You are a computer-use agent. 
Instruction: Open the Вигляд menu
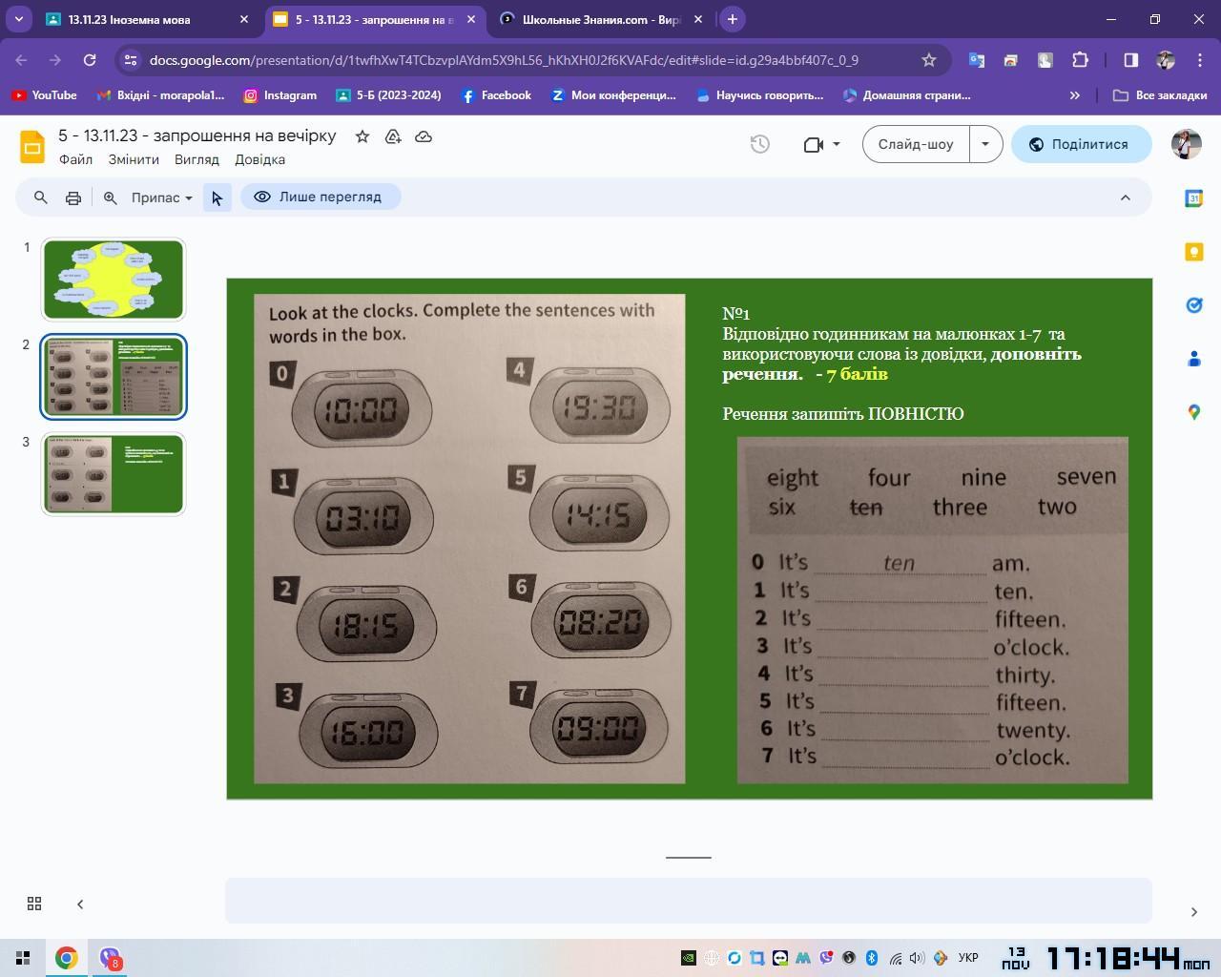click(197, 159)
